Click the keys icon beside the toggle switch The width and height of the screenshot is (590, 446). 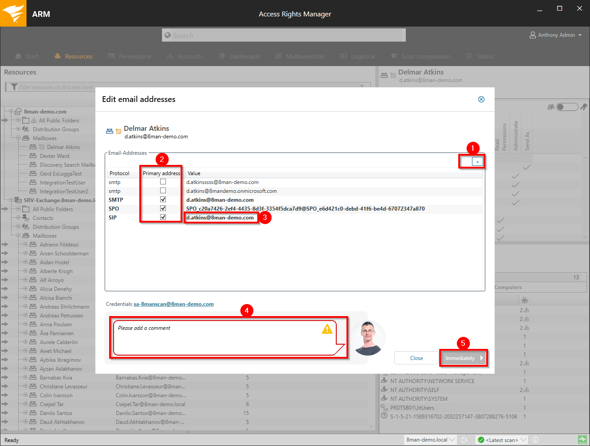[x=584, y=107]
